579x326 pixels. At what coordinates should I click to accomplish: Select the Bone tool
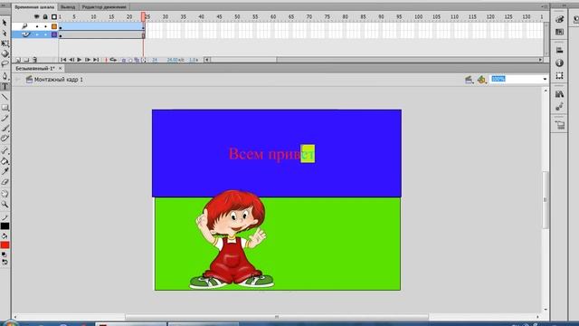pyautogui.click(x=5, y=150)
